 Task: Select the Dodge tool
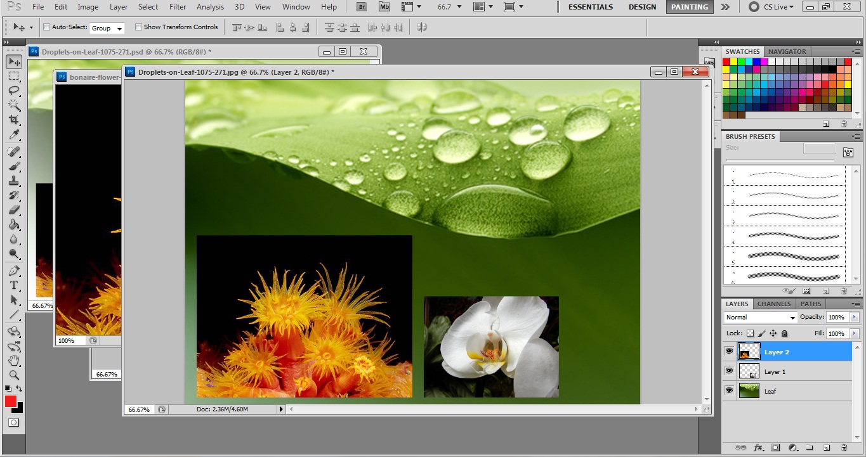[14, 254]
